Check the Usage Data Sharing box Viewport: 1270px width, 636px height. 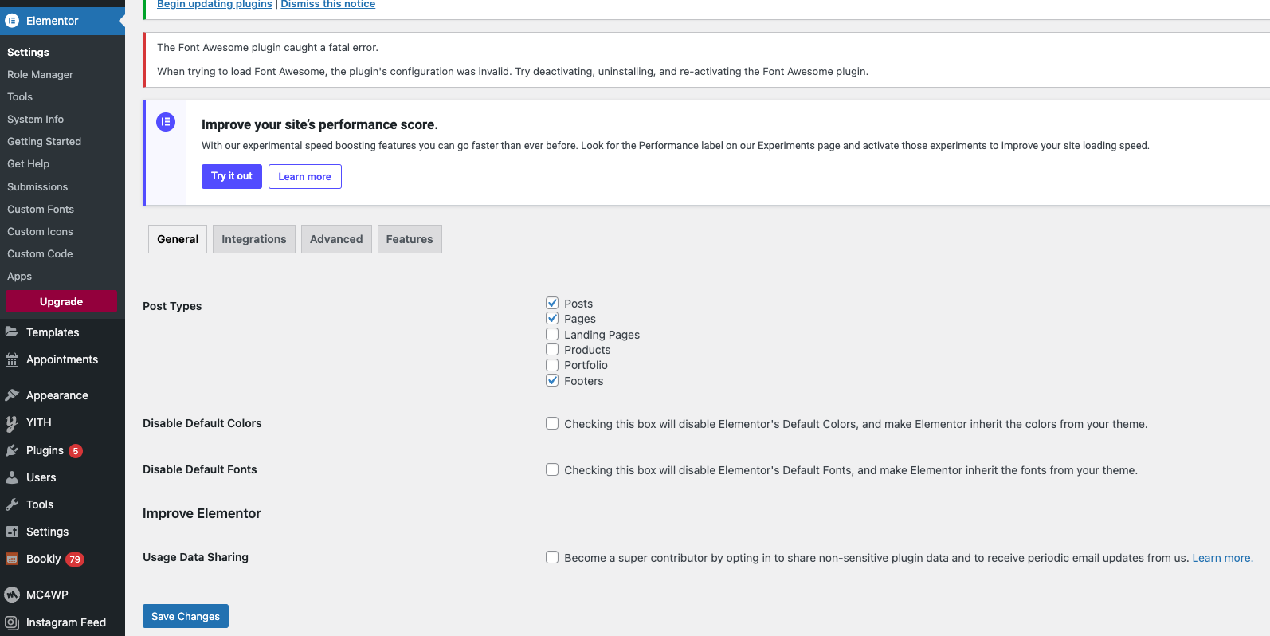(552, 557)
